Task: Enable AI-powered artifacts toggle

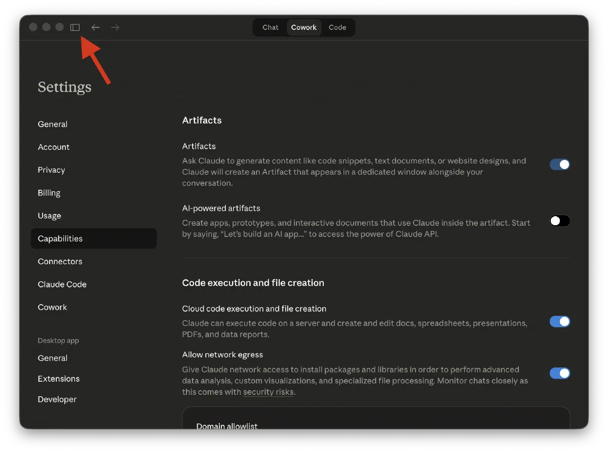Action: coord(560,221)
